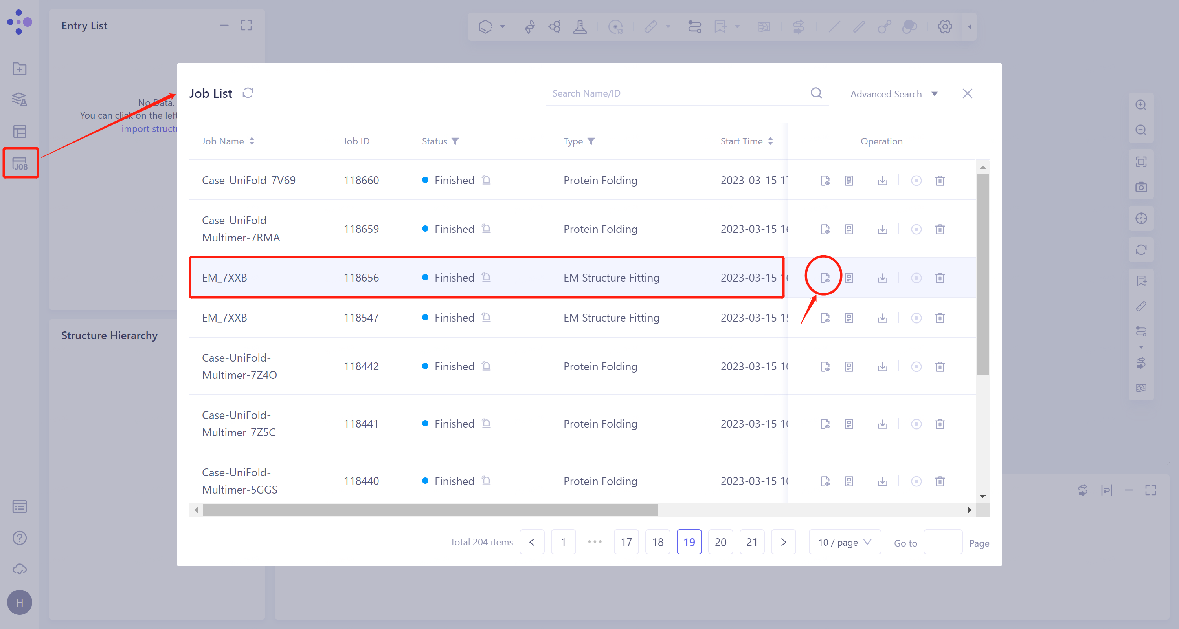Delete job 118547 with trash icon

(x=940, y=318)
